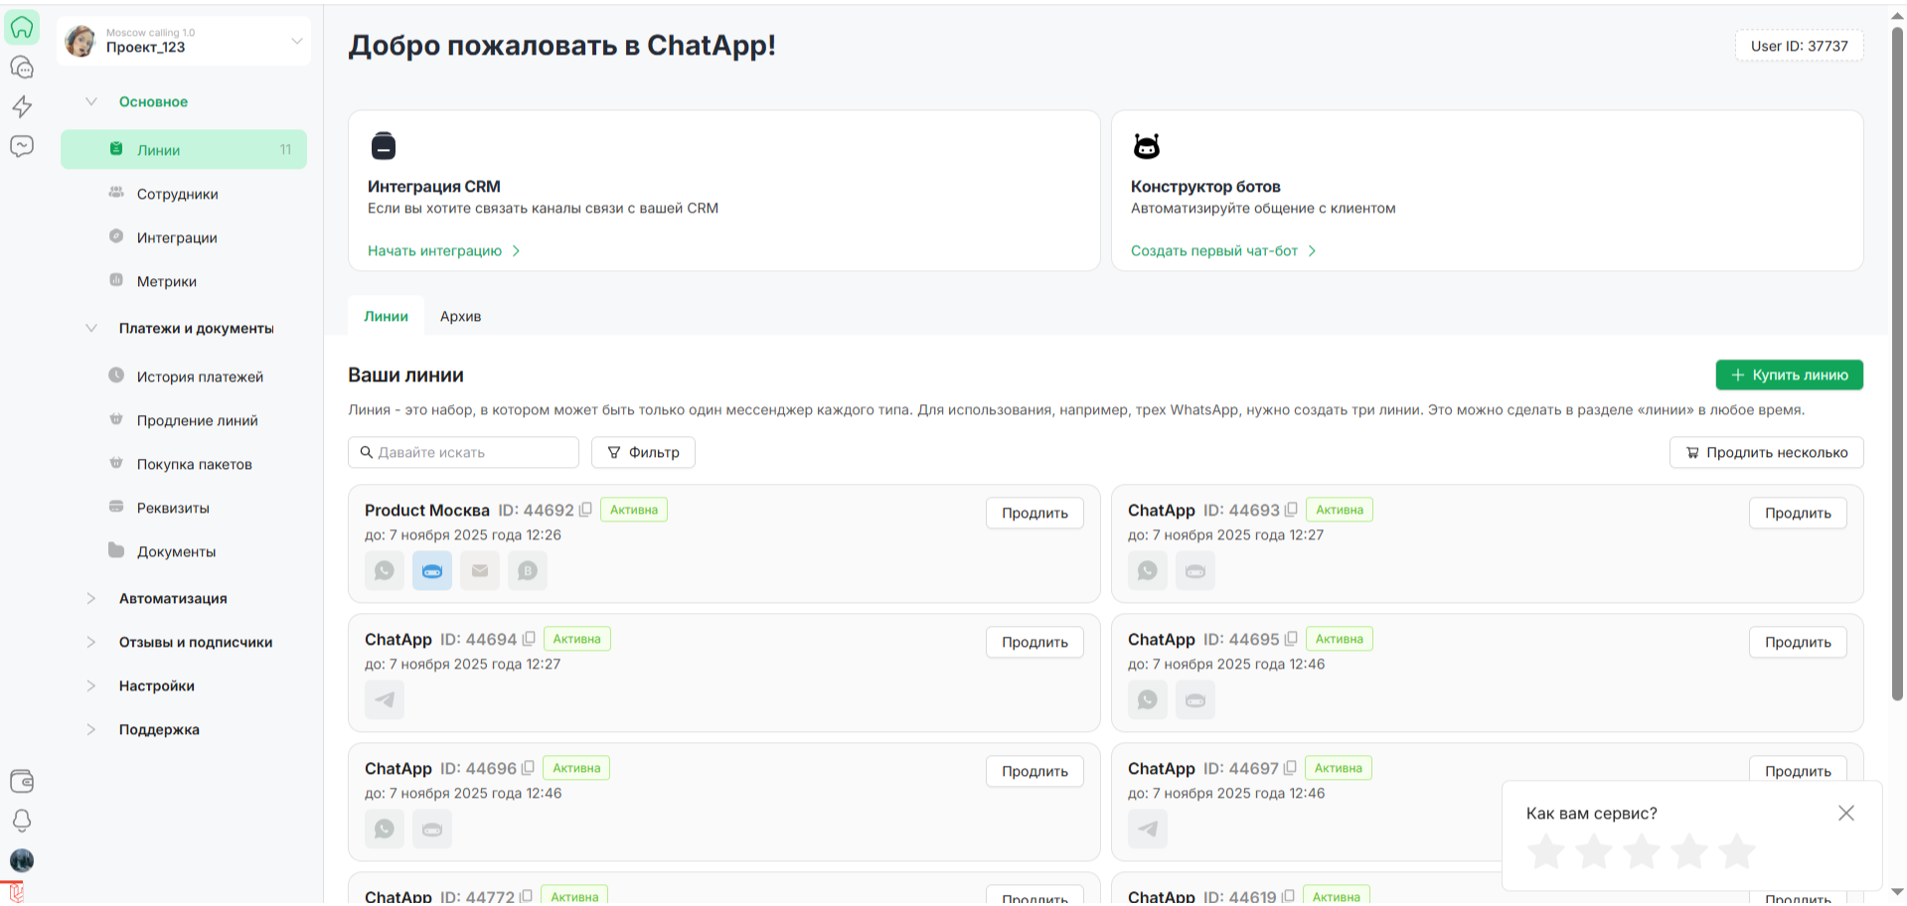The height and width of the screenshot is (906, 1907).
Task: Click the notification bell icon
Action: [22, 821]
